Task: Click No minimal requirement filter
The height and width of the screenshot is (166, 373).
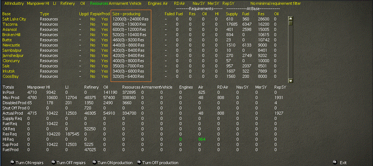Action: click(275, 4)
